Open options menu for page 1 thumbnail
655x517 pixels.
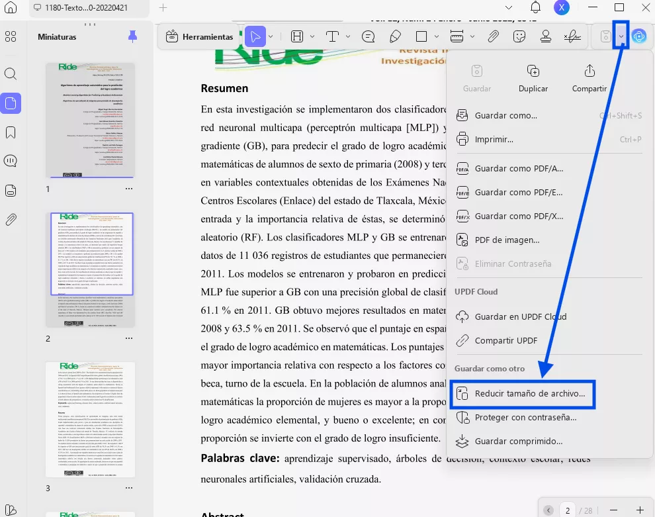128,189
